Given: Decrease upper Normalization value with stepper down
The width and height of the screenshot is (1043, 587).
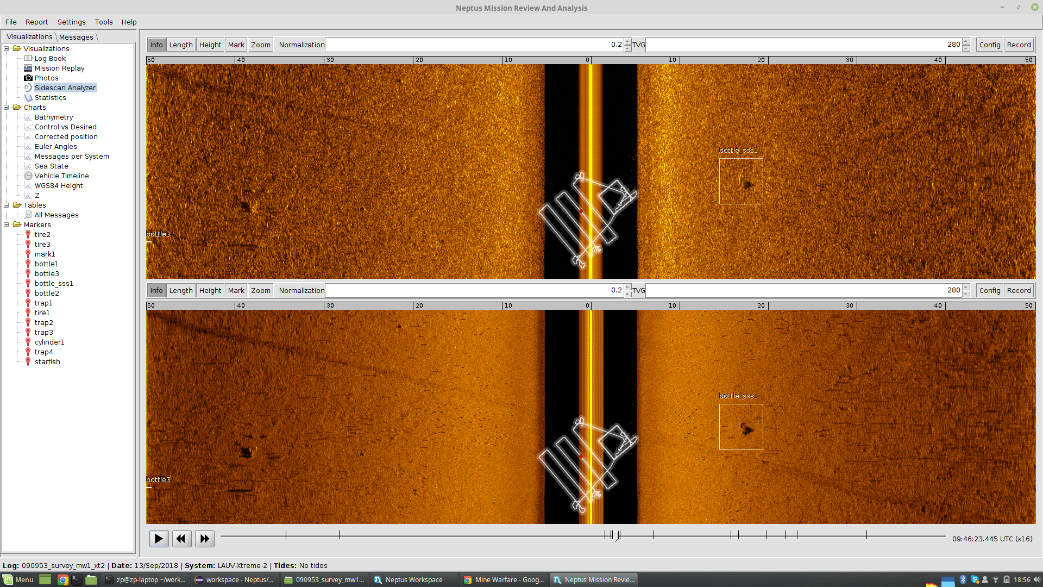Looking at the screenshot, I should point(627,48).
